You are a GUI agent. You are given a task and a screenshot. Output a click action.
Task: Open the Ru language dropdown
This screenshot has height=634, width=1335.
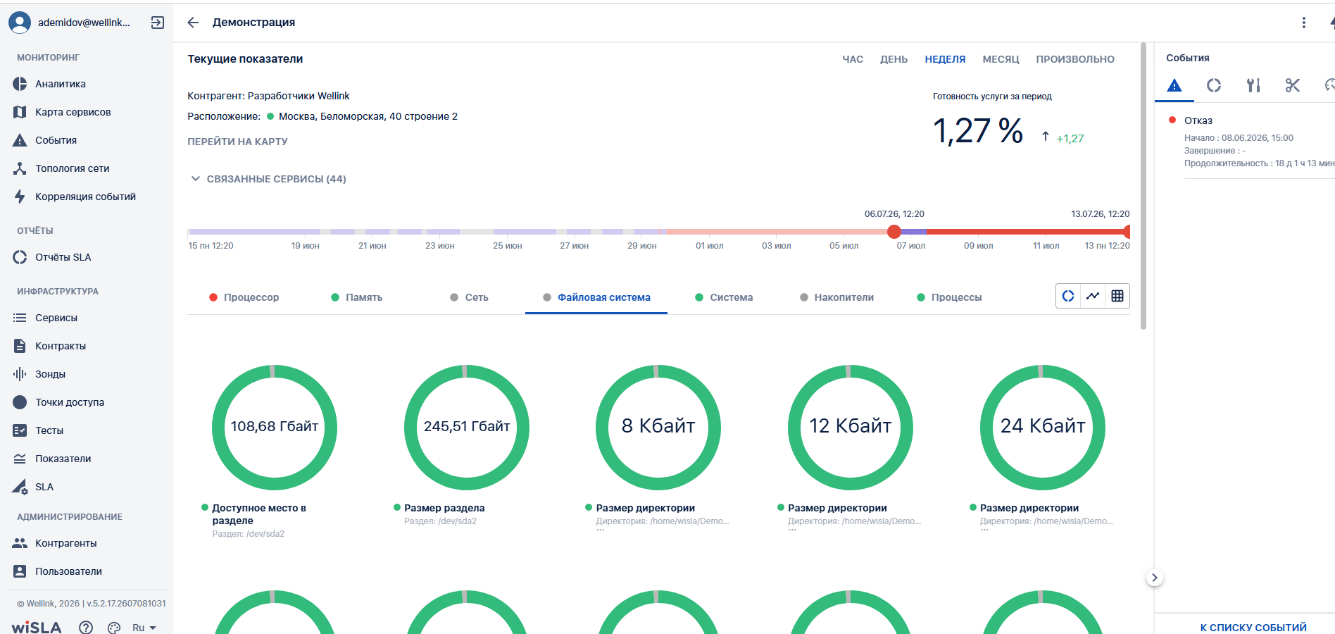coord(144,628)
